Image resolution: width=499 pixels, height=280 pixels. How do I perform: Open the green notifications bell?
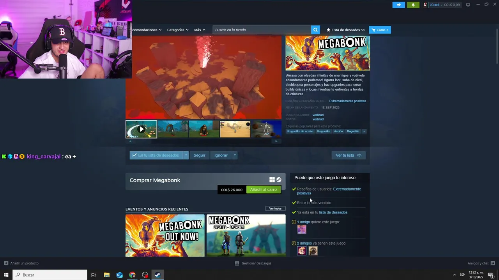pyautogui.click(x=413, y=5)
